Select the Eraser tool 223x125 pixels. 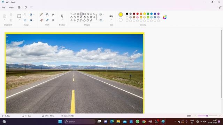click(41, 20)
